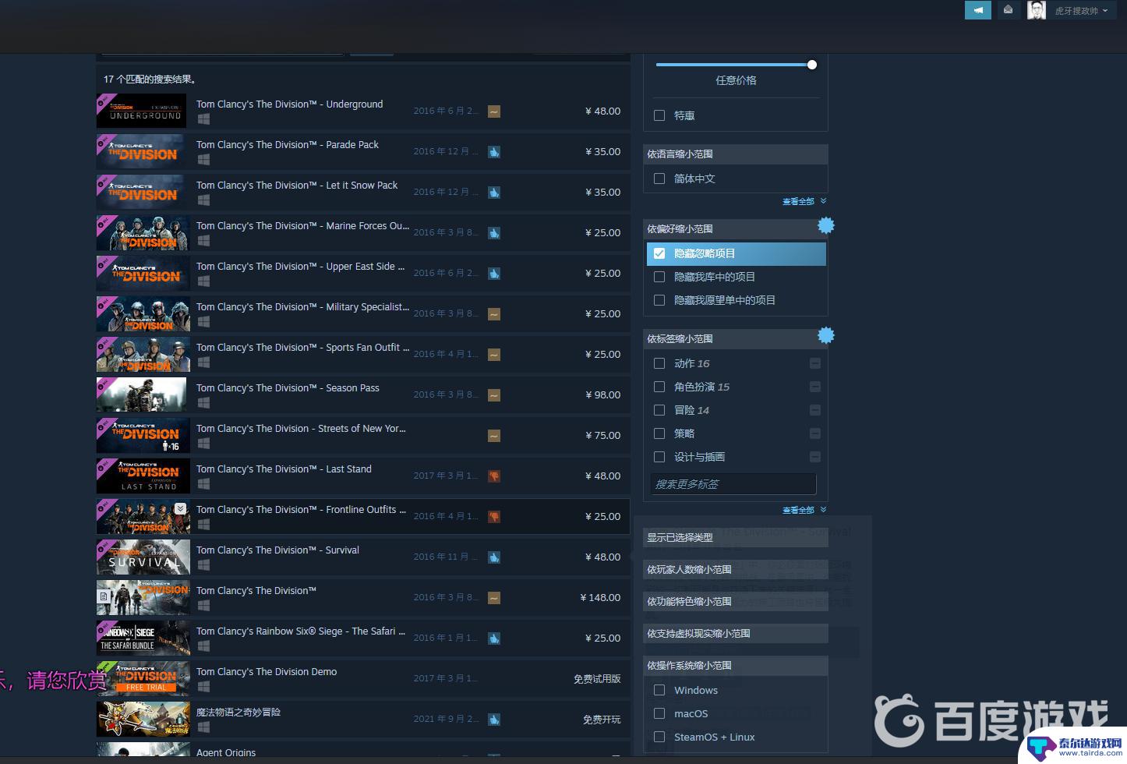Click the 搜索更多标签 tag search field

(x=733, y=484)
